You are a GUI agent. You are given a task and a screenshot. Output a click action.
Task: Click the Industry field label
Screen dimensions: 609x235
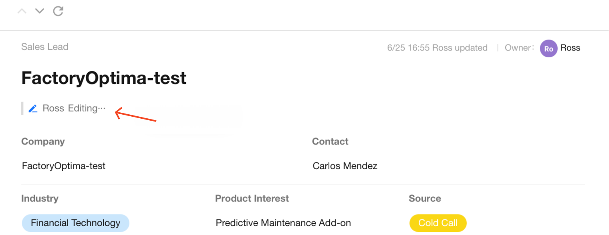click(40, 199)
